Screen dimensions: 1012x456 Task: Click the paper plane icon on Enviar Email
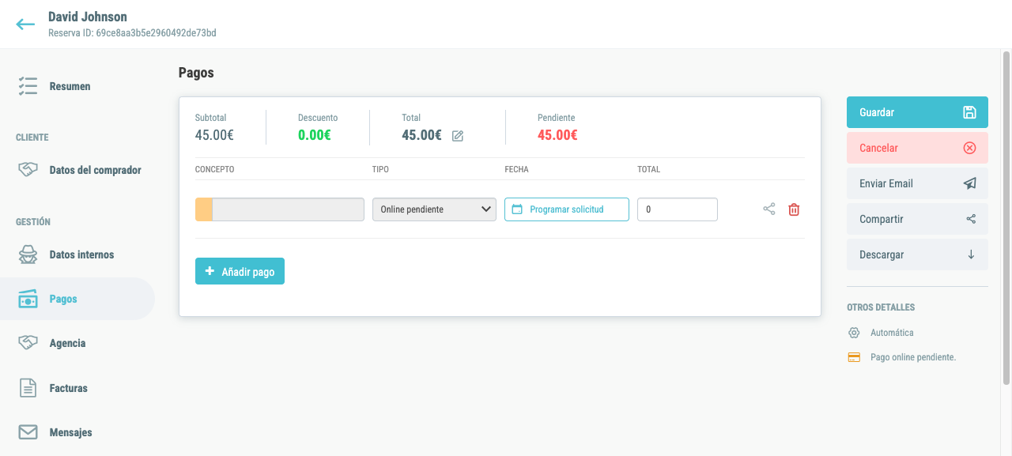coord(970,183)
